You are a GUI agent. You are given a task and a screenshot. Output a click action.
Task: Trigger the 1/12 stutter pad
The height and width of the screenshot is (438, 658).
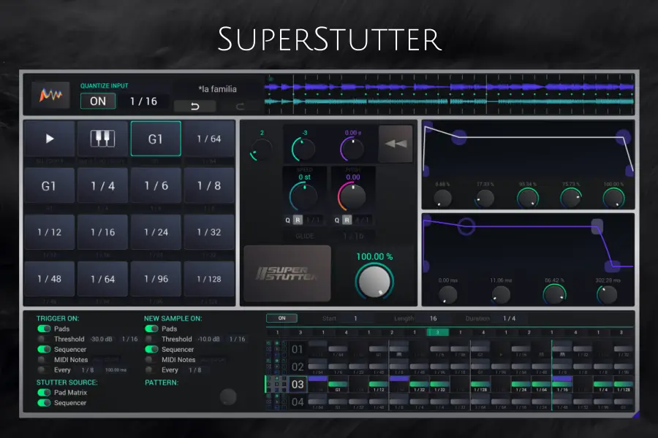click(x=50, y=232)
